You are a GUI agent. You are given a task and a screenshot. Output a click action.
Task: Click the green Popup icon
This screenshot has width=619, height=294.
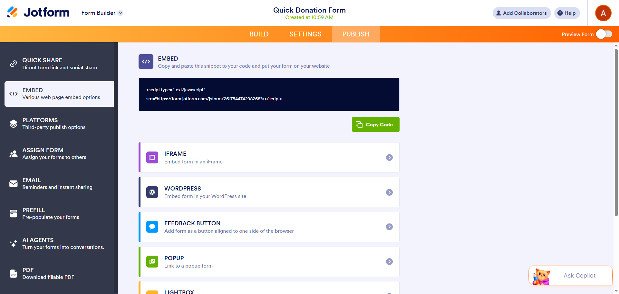pos(152,262)
